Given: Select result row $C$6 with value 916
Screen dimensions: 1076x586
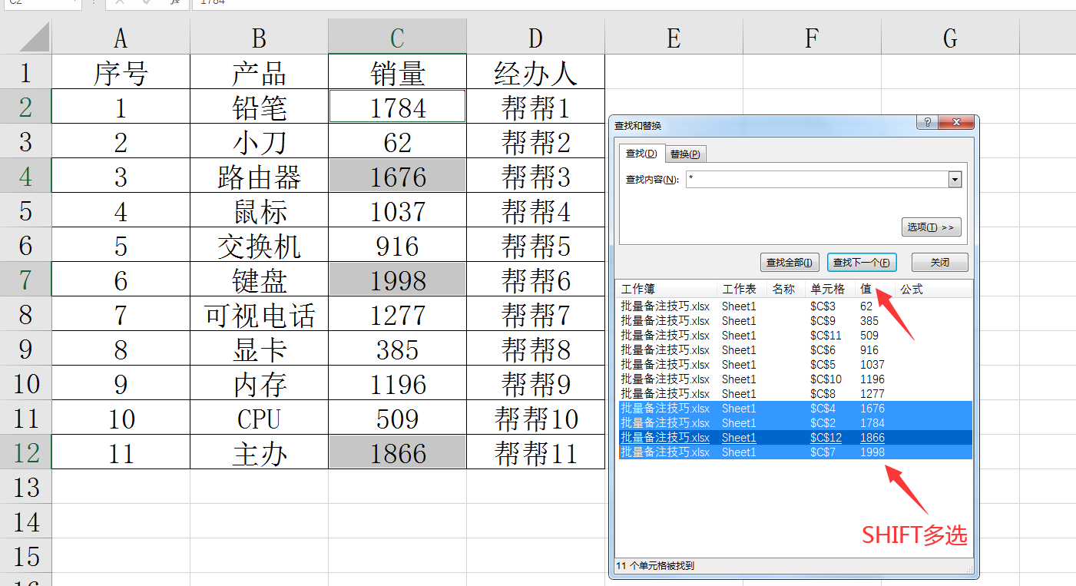Looking at the screenshot, I should pos(795,350).
